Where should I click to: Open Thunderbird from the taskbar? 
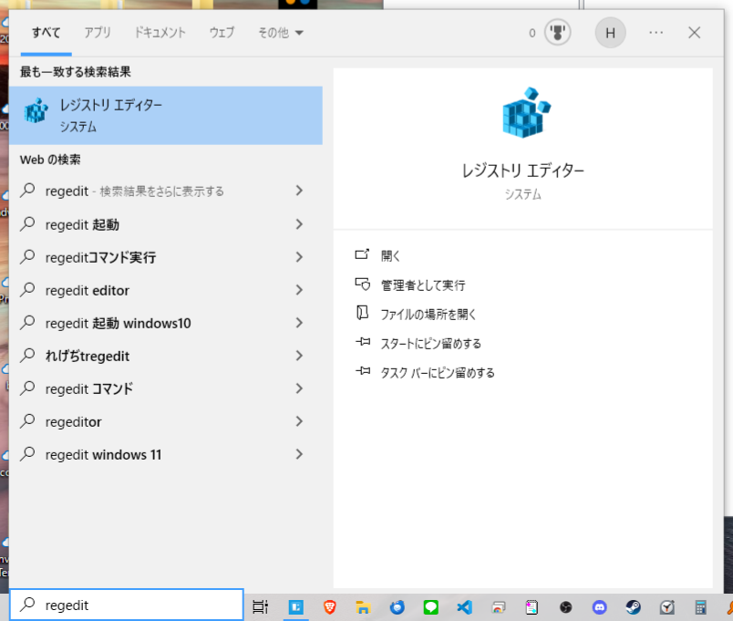point(397,607)
